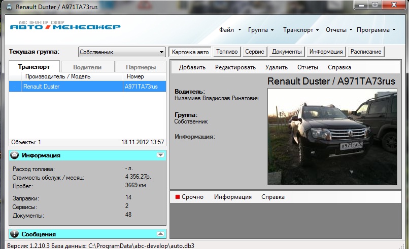409x249 pixels.
Task: Click the Информация panel header icon
Action: coord(15,155)
